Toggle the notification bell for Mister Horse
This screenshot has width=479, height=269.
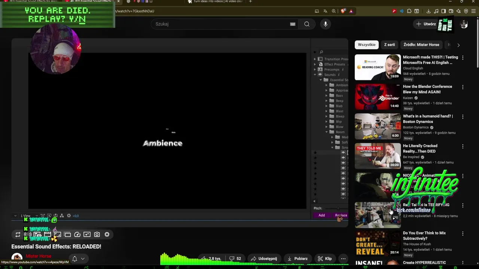(74, 259)
